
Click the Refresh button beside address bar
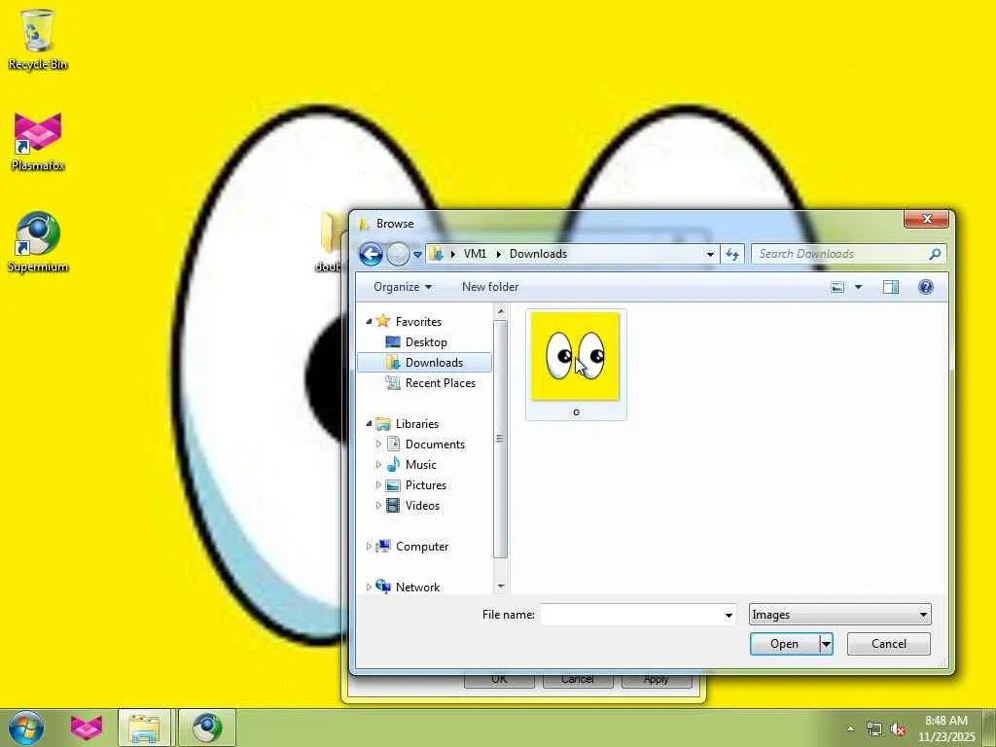(x=732, y=254)
